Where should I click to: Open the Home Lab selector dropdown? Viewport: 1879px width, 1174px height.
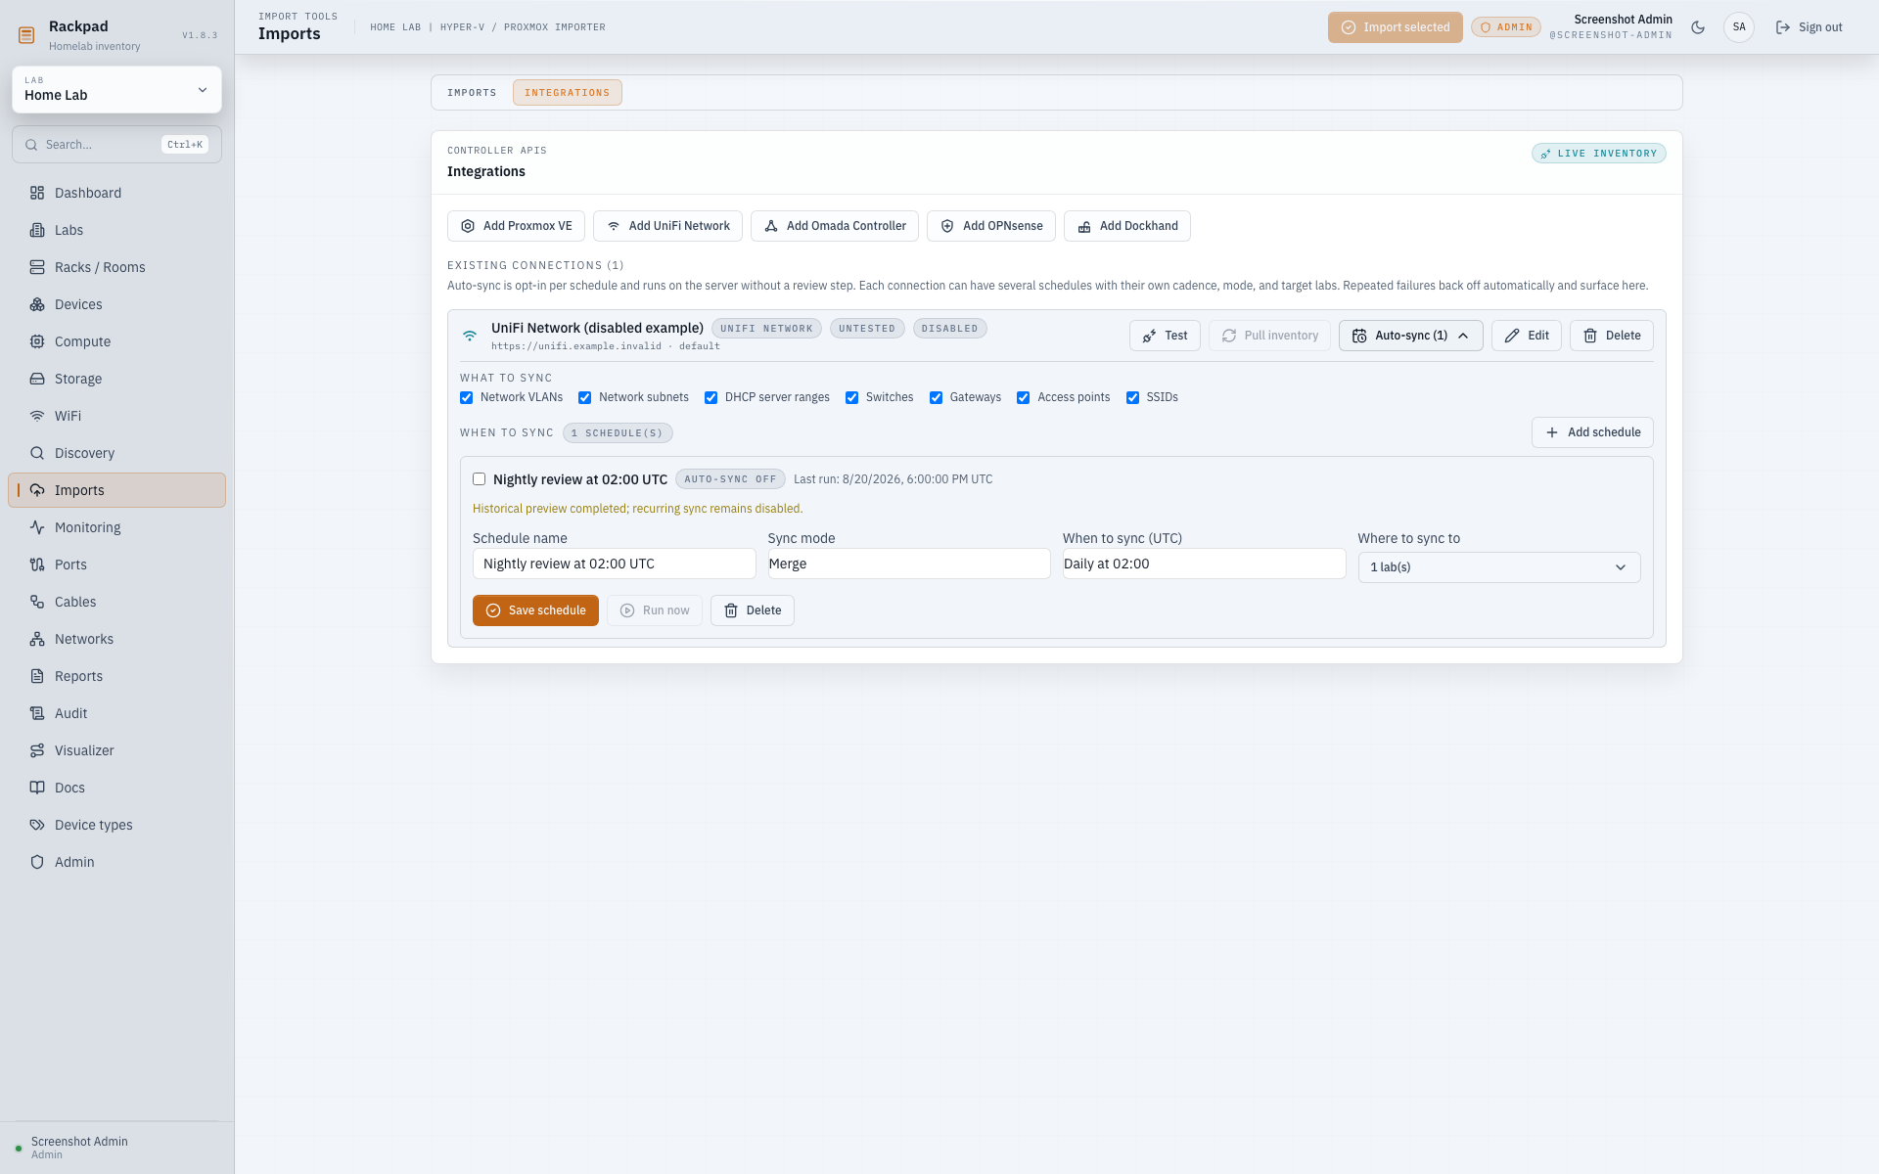[116, 90]
